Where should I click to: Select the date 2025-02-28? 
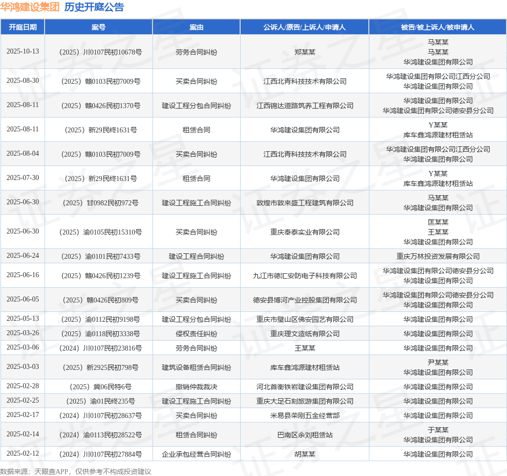[23, 386]
